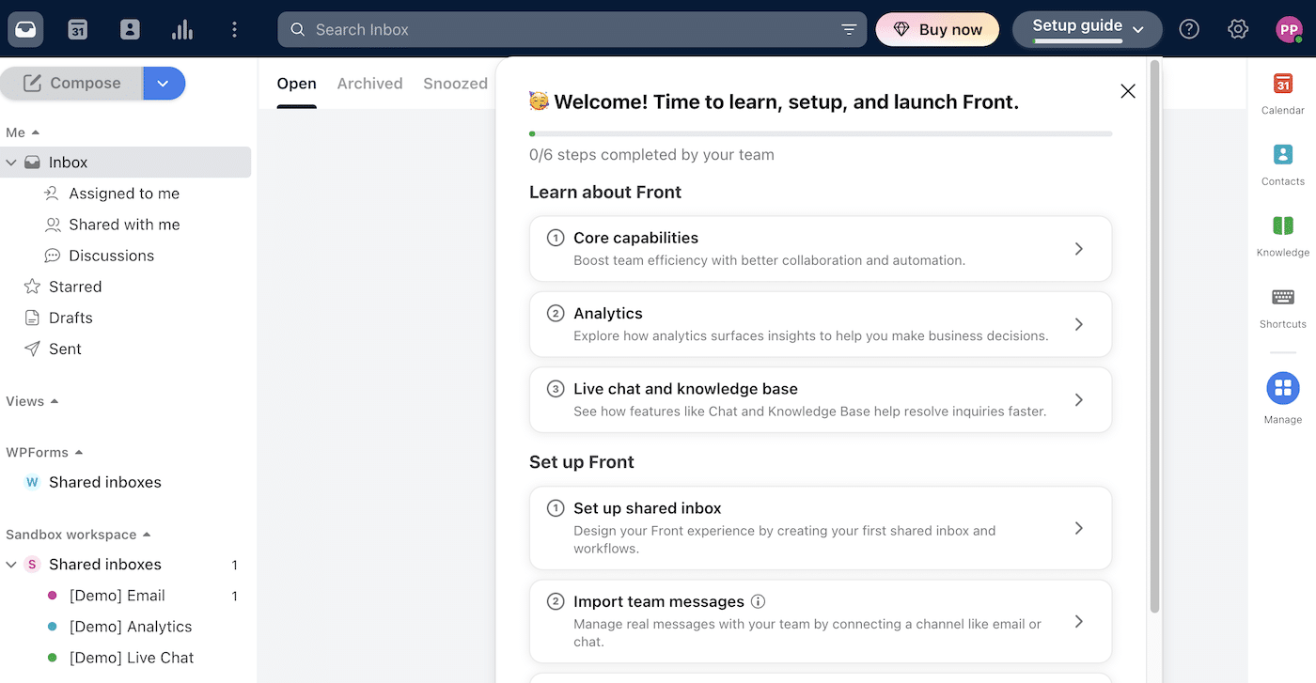Click the help question mark icon
This screenshot has height=683, width=1316.
coord(1189,30)
